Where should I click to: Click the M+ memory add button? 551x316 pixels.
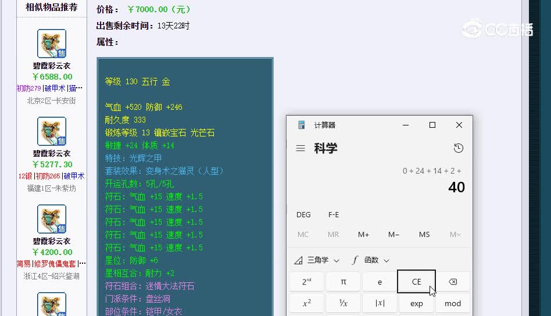point(363,235)
